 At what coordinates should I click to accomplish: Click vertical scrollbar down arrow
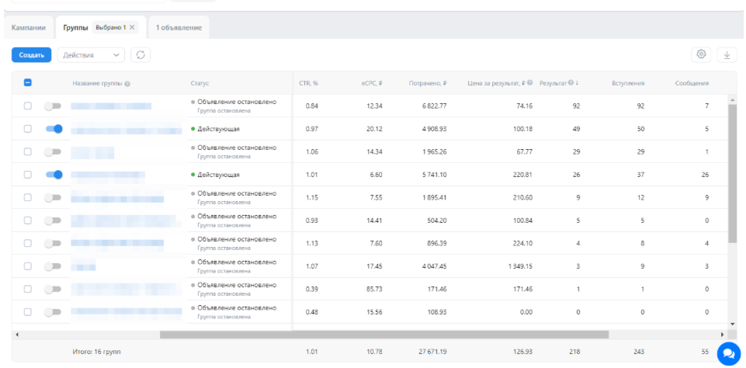733,323
